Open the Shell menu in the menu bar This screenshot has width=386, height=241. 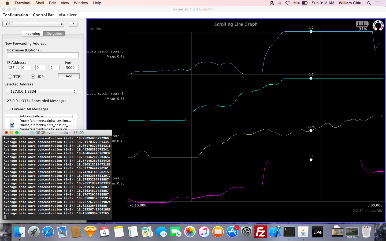pyautogui.click(x=40, y=3)
